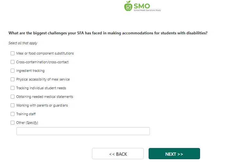
Task: Click the biggest challenges question heading
Action: (108, 33)
